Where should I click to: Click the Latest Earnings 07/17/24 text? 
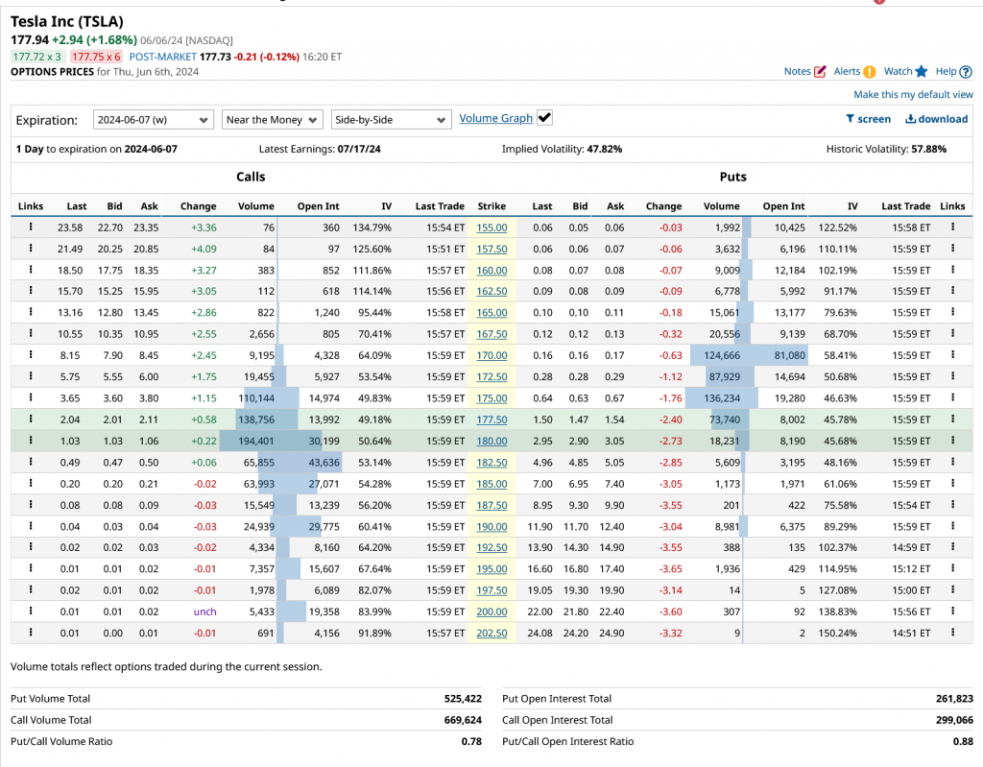click(x=320, y=149)
